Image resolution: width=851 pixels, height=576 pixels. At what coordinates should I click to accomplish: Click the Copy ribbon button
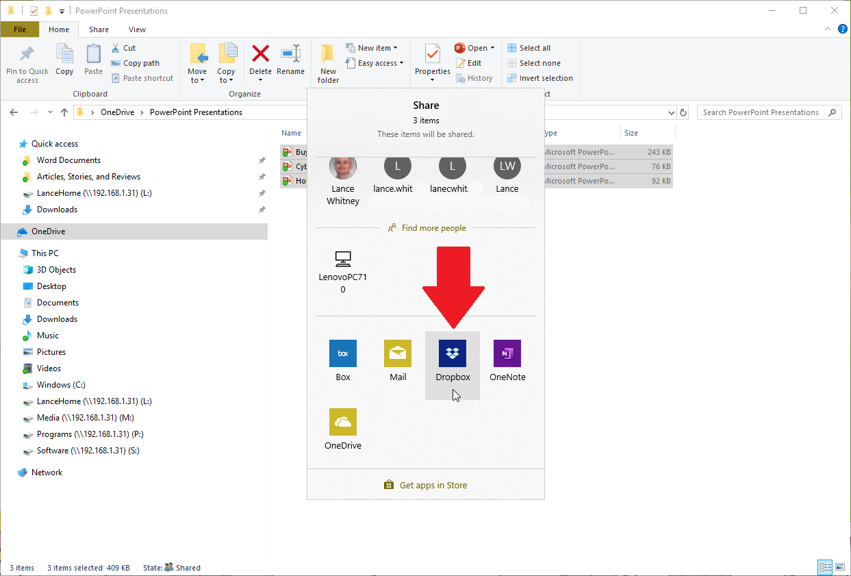64,60
